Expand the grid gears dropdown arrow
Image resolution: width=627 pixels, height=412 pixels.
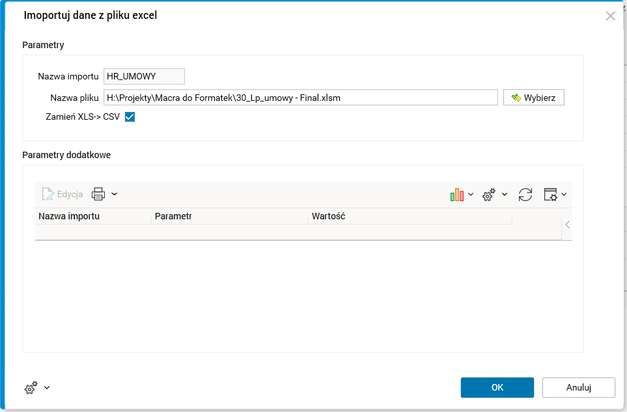coord(505,195)
